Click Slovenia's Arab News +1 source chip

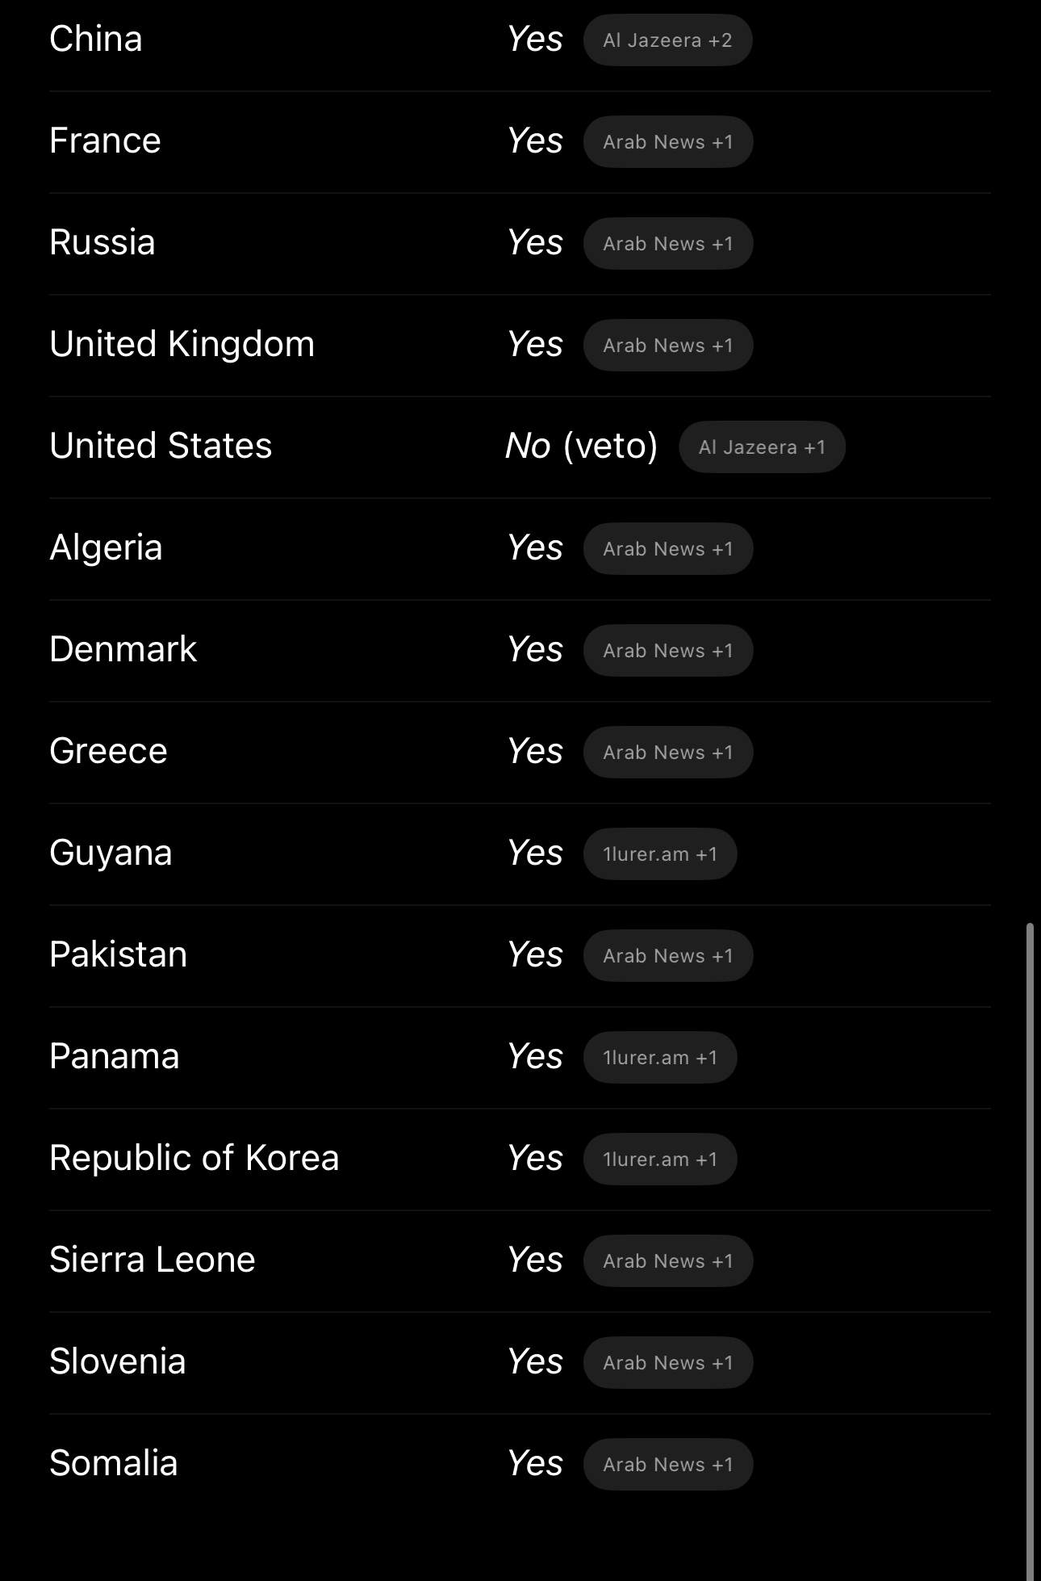[668, 1363]
